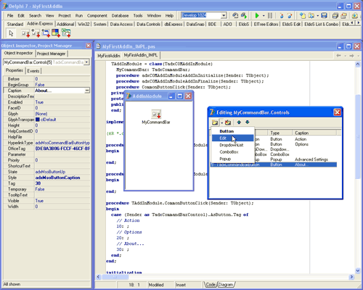Choose Button from the control type menu

coord(232,131)
